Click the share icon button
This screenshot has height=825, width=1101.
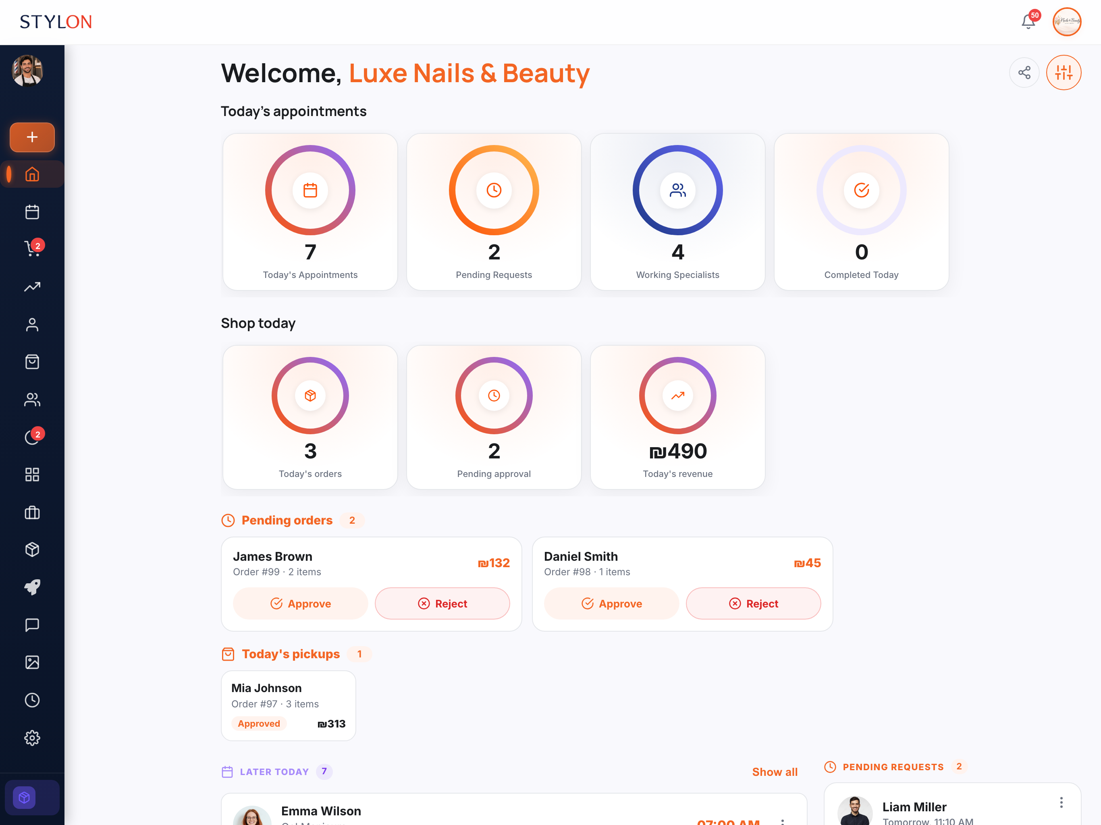(x=1024, y=73)
